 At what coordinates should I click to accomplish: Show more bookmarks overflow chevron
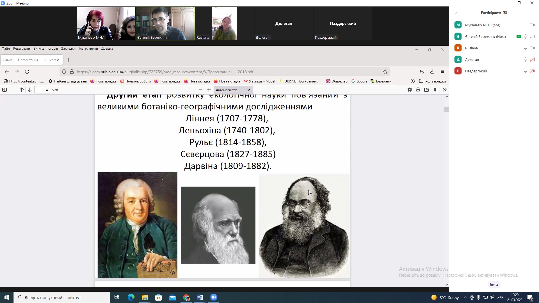click(413, 81)
